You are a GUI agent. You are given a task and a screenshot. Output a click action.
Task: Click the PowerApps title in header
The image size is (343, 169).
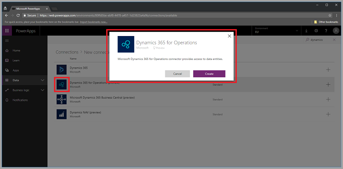pyautogui.click(x=25, y=31)
